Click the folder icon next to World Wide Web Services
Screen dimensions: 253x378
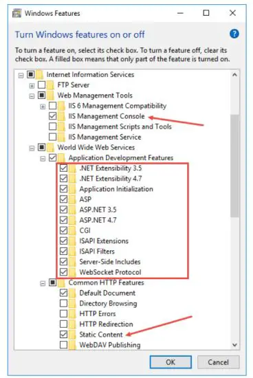click(50, 147)
